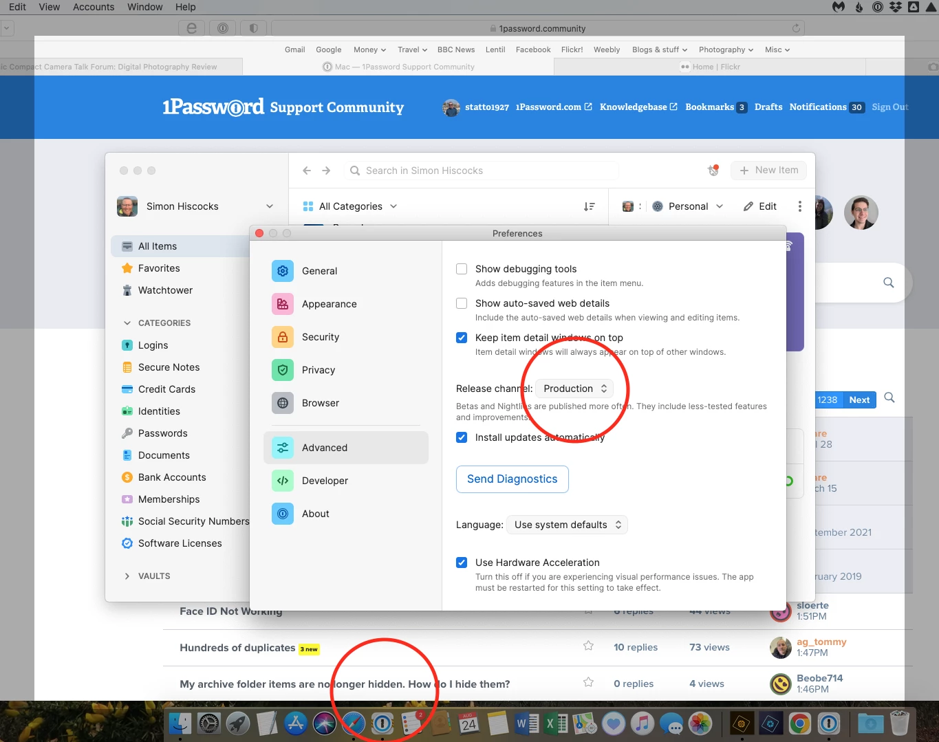Open the Developer preferences tab
939x742 pixels.
(x=346, y=481)
